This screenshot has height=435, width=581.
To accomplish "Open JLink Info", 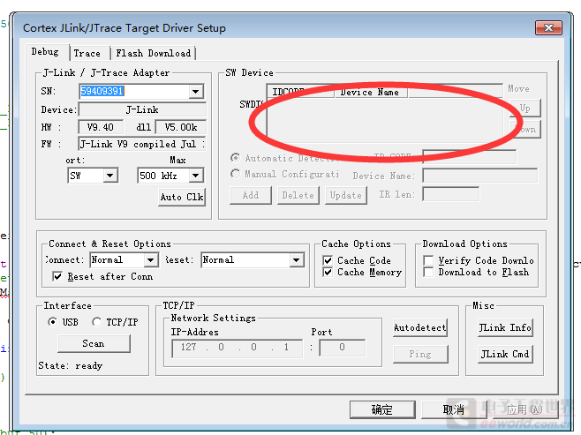I will click(505, 327).
